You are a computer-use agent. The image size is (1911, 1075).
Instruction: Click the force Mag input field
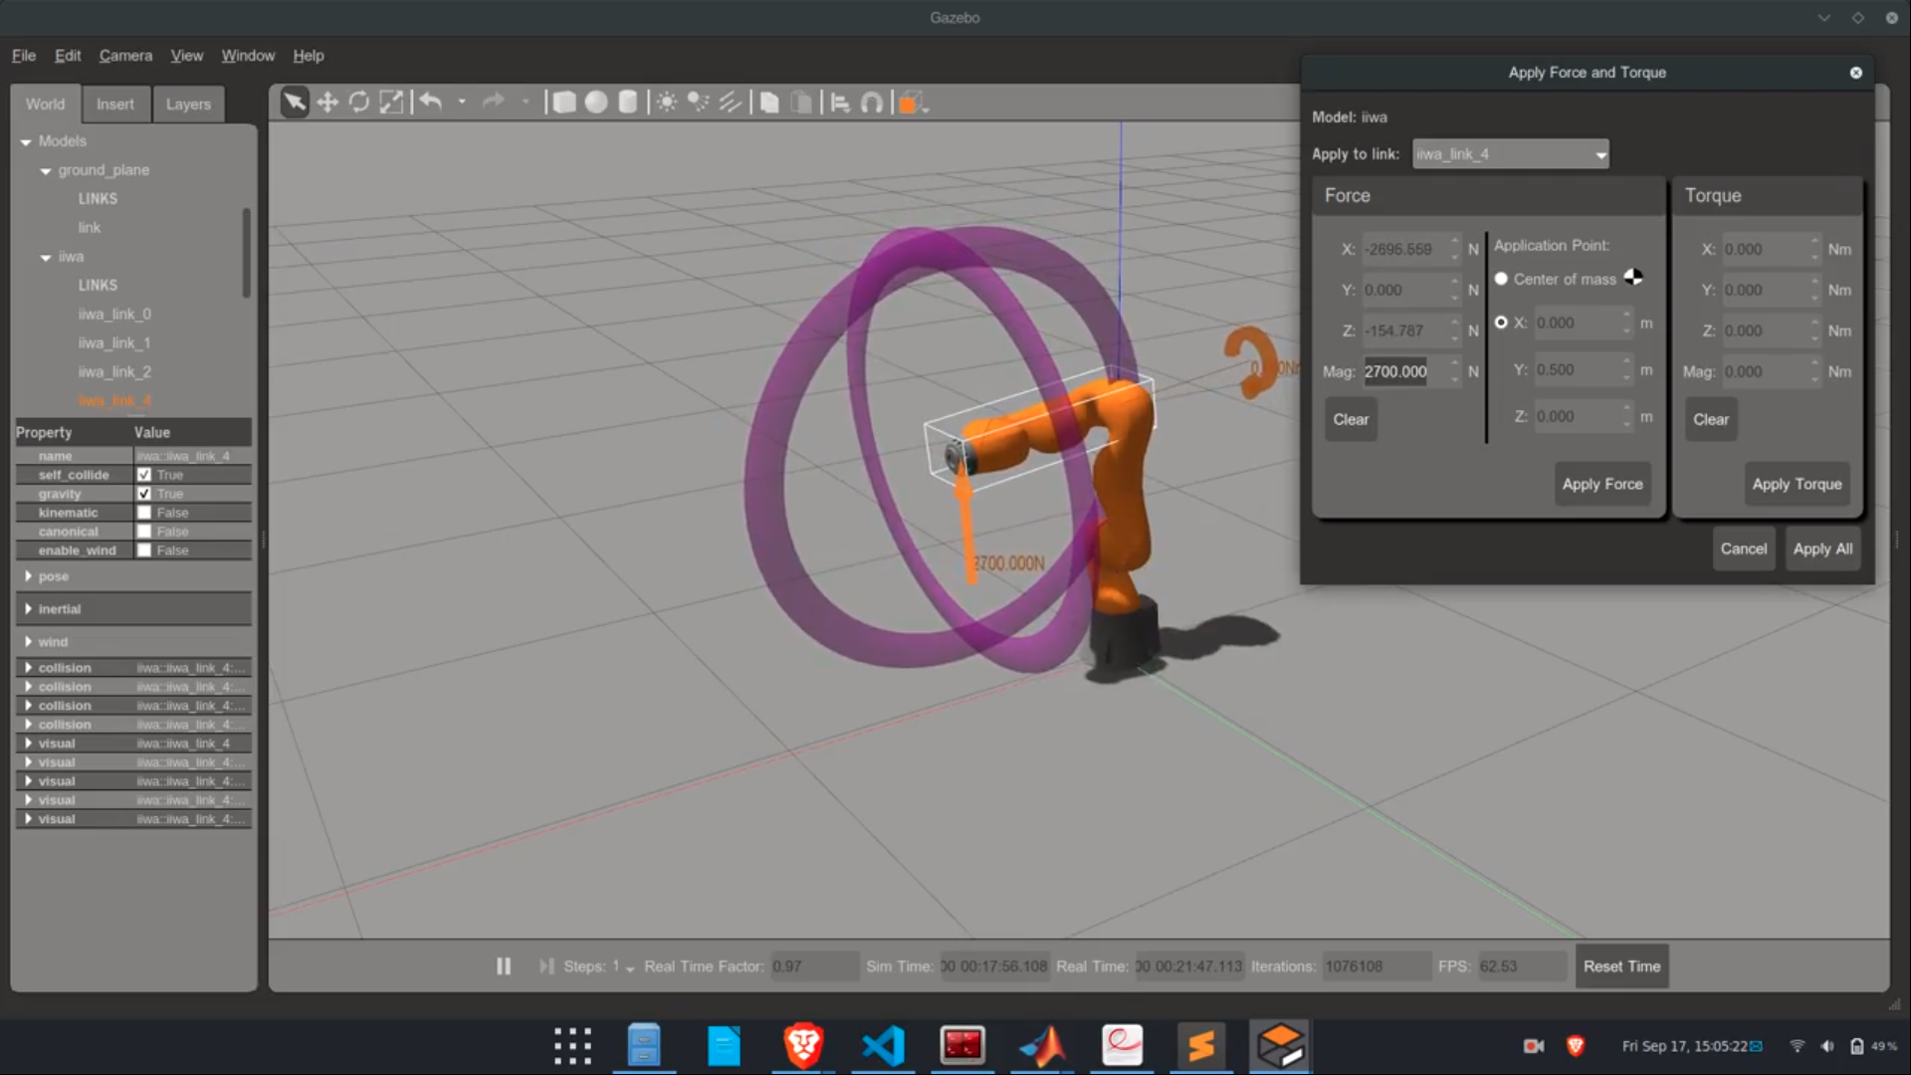point(1403,371)
